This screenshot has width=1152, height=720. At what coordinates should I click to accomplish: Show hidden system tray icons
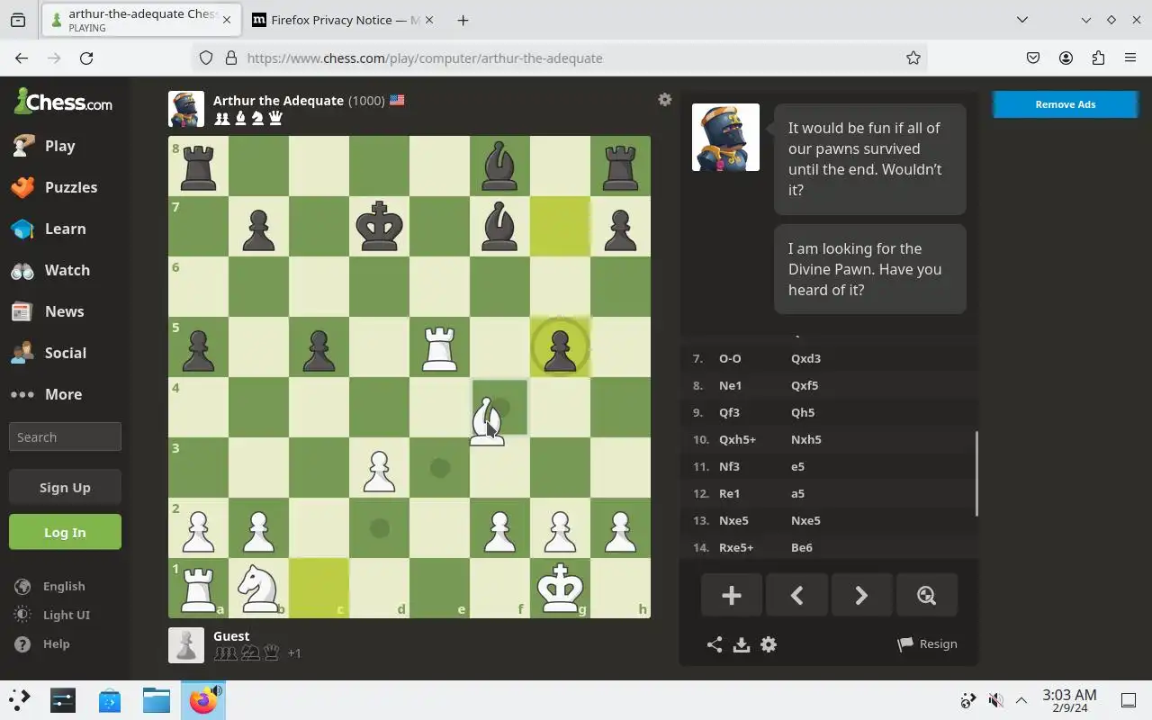pyautogui.click(x=1021, y=700)
